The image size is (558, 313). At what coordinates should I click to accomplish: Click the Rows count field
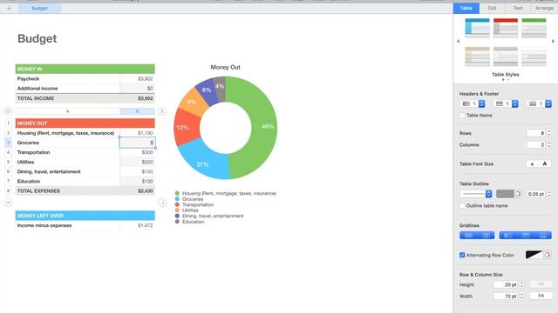[x=536, y=133]
